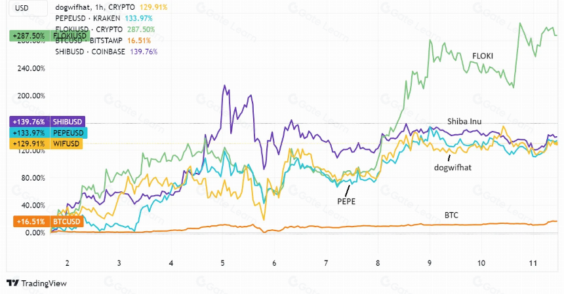Image resolution: width=564 pixels, height=294 pixels.
Task: Click the FLOKI chart annotation label
Action: tap(483, 56)
